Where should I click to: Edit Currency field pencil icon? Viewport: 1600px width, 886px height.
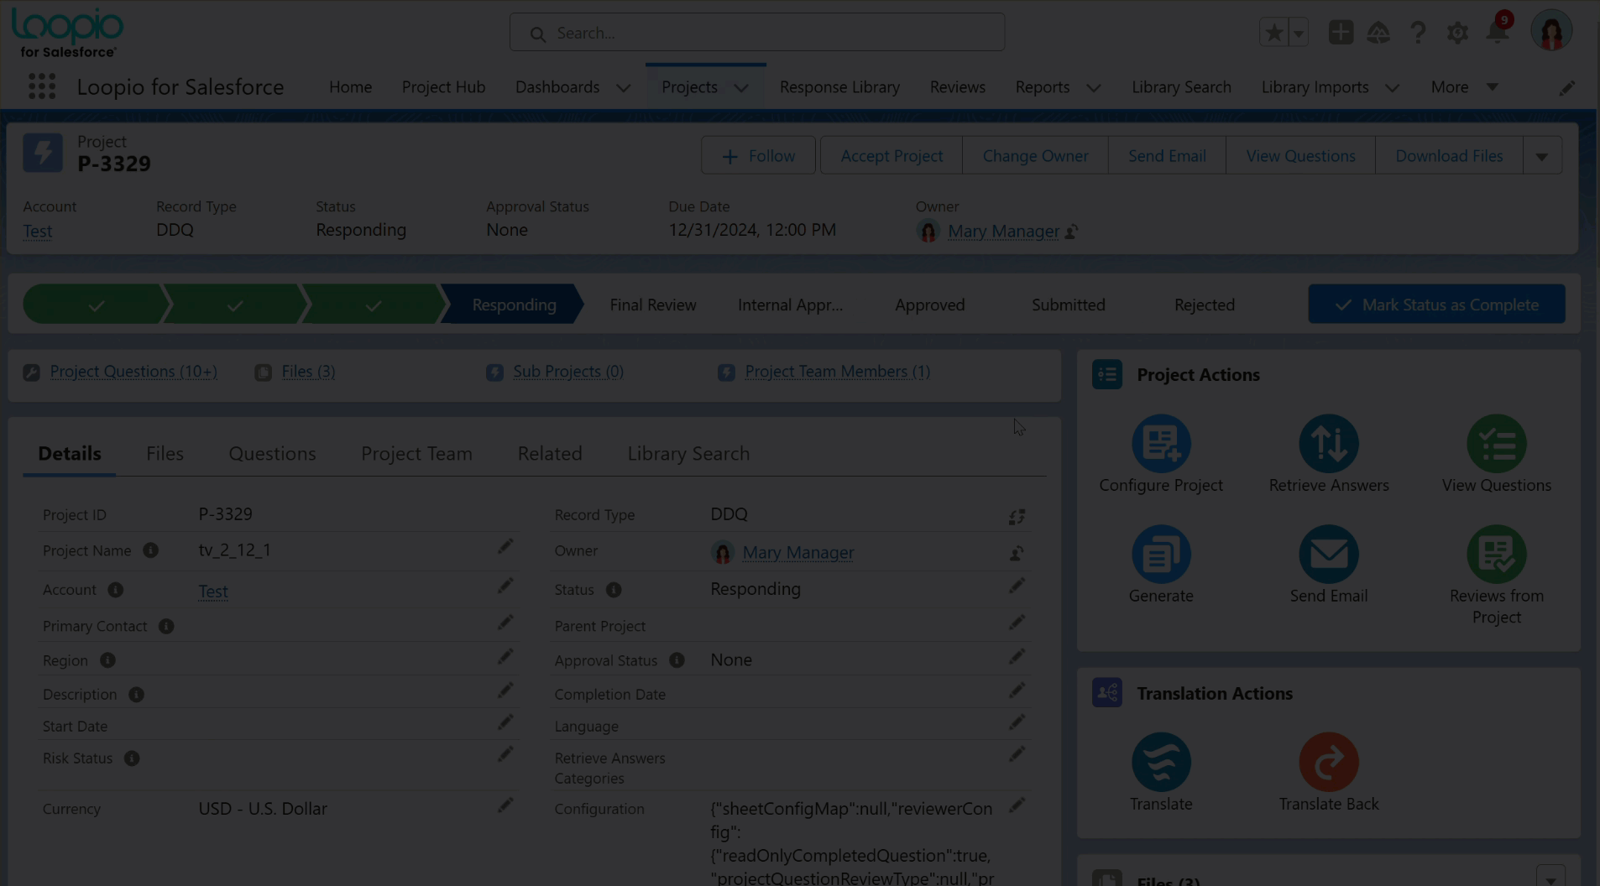[x=505, y=805]
